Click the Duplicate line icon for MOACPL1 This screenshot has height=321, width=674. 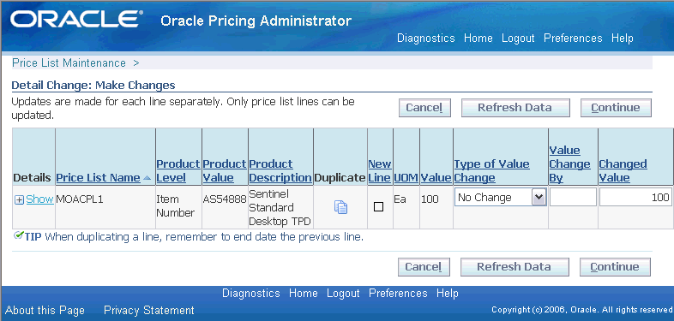(x=340, y=207)
